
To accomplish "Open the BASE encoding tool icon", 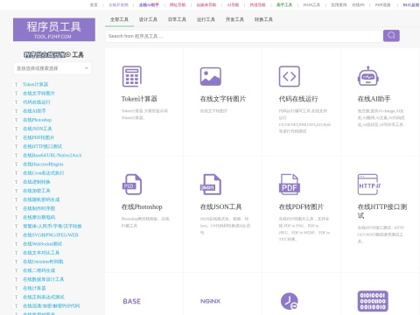I will tap(132, 301).
